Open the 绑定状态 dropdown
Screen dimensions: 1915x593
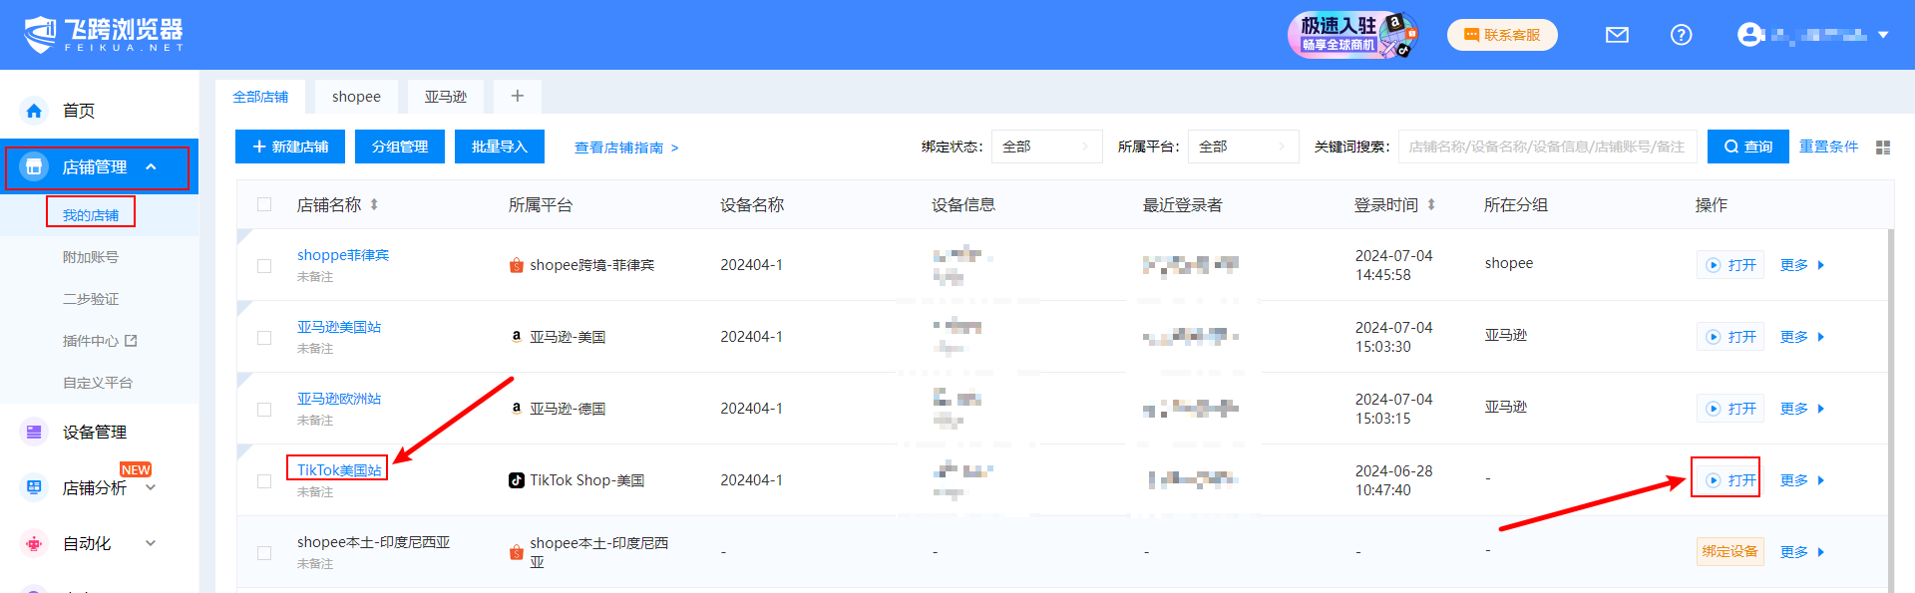pos(1045,147)
